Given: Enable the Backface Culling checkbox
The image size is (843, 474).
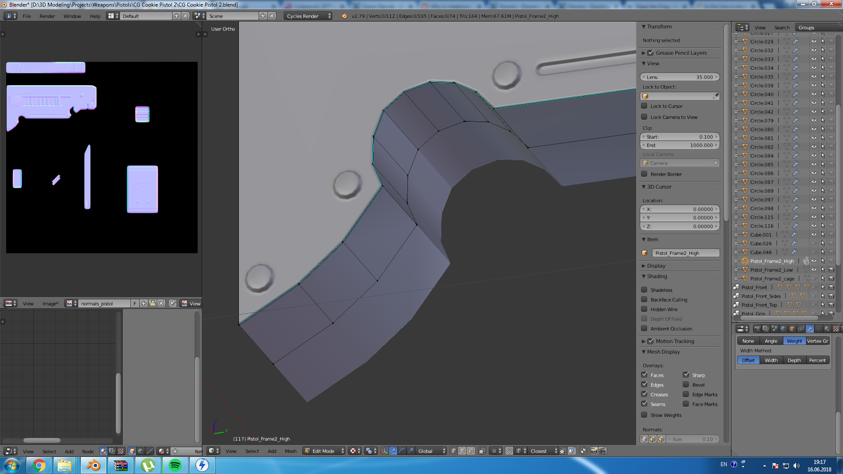Looking at the screenshot, I should (644, 300).
